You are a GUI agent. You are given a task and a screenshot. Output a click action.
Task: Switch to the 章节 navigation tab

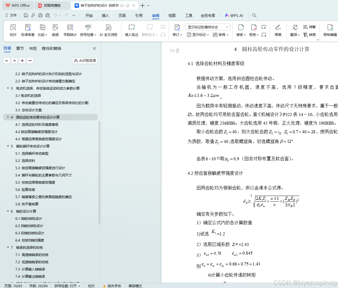pos(20,48)
